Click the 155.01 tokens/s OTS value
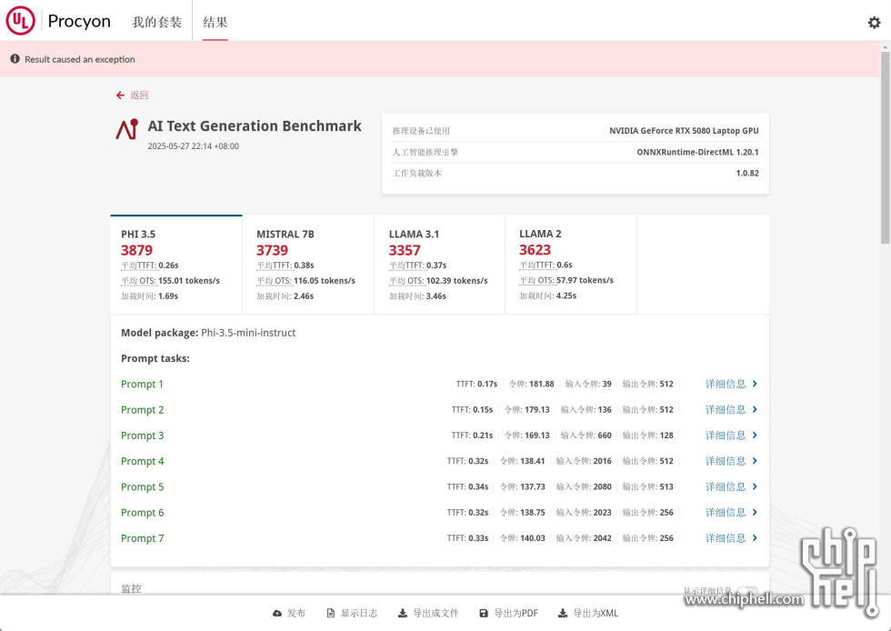The height and width of the screenshot is (631, 891). point(189,280)
